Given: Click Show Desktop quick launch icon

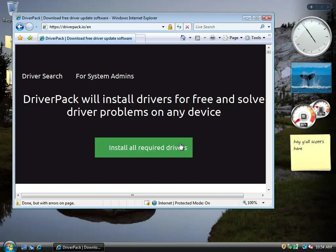Looking at the screenshot, I should point(24,247).
